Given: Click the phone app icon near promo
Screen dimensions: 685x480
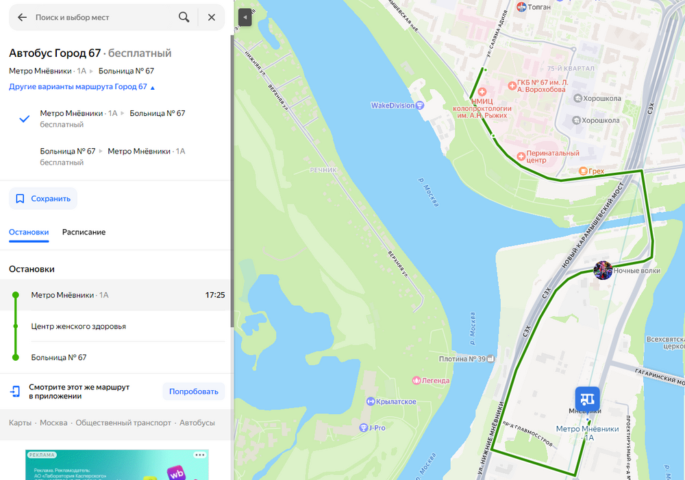Looking at the screenshot, I should click(15, 392).
